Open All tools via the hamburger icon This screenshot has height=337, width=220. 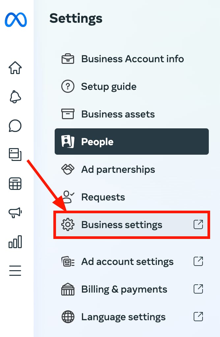click(x=15, y=270)
